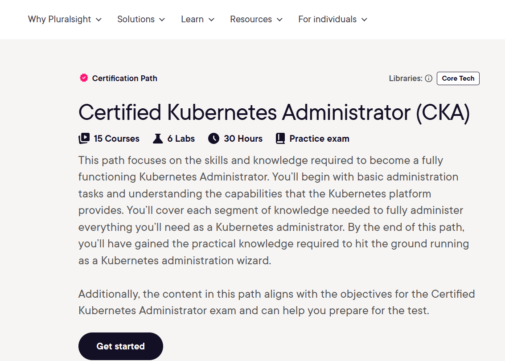Click the 6 Labs text
The height and width of the screenshot is (361, 505).
(x=181, y=139)
